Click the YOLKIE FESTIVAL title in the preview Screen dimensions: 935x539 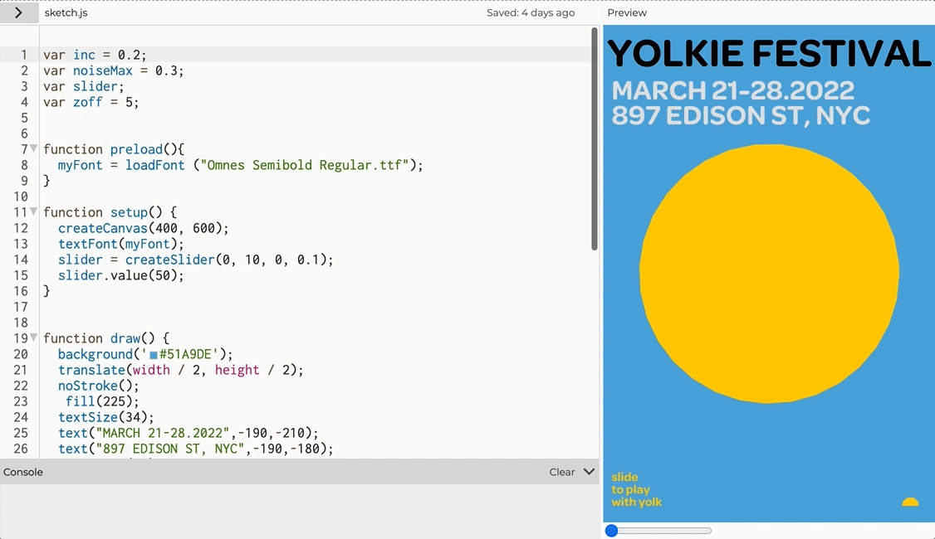click(769, 53)
